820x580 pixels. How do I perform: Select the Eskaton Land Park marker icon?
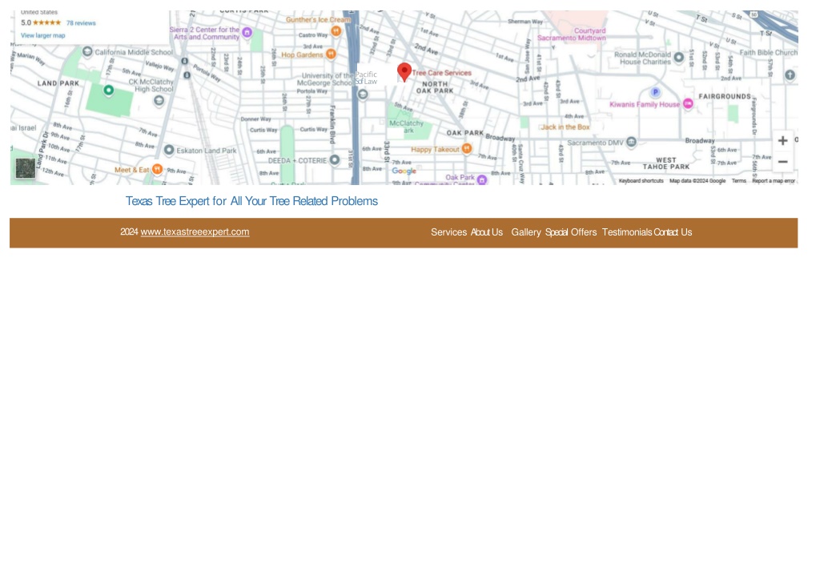click(169, 150)
